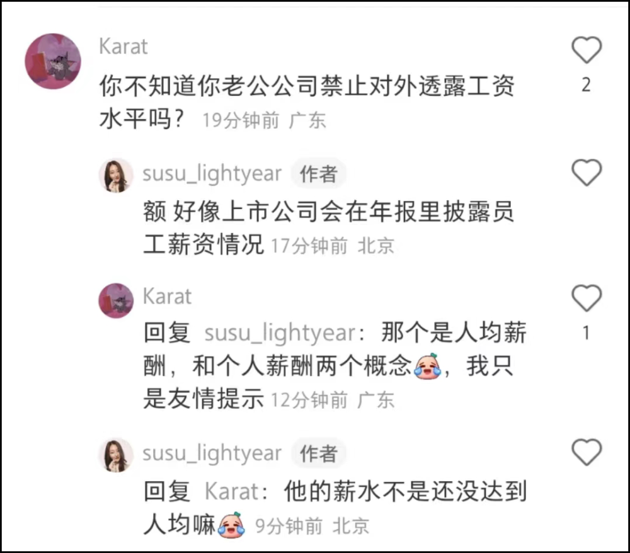Open susu_lightyear's avatar on the last reply
Image resolution: width=630 pixels, height=553 pixels.
click(116, 455)
